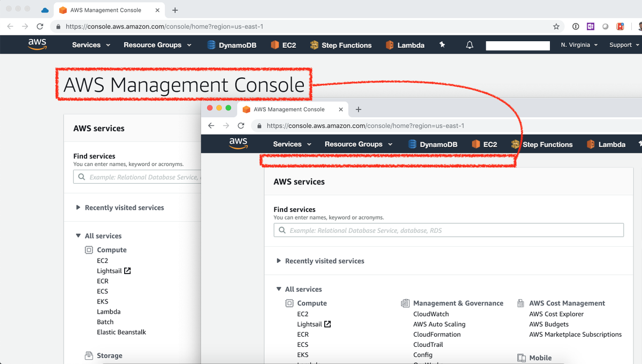This screenshot has height=364, width=642.
Task: Click the pin shortcuts icon in back window
Action: [442, 45]
